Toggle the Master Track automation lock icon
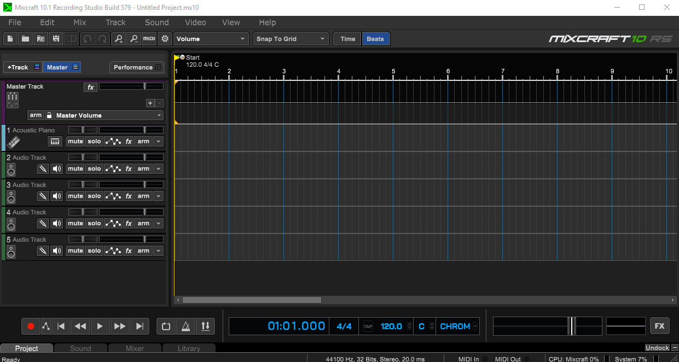 click(49, 115)
